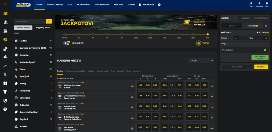
Task: Click the dice icon in the left rail
Action: point(5,49)
